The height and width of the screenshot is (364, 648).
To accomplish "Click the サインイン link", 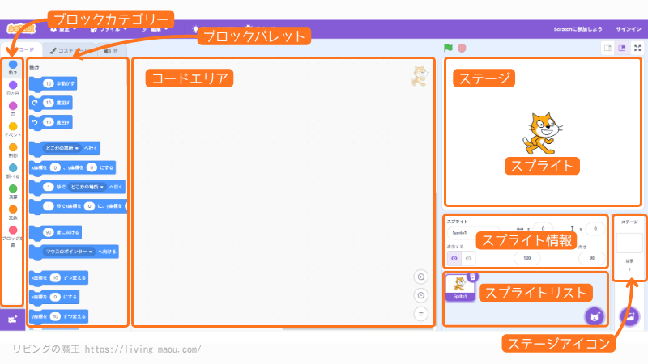I will 629,28.
